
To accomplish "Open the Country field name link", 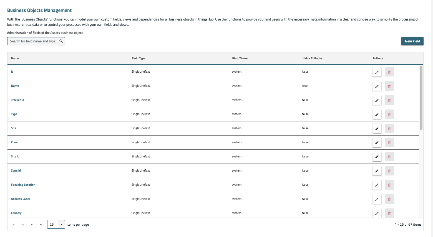I will pos(16,213).
